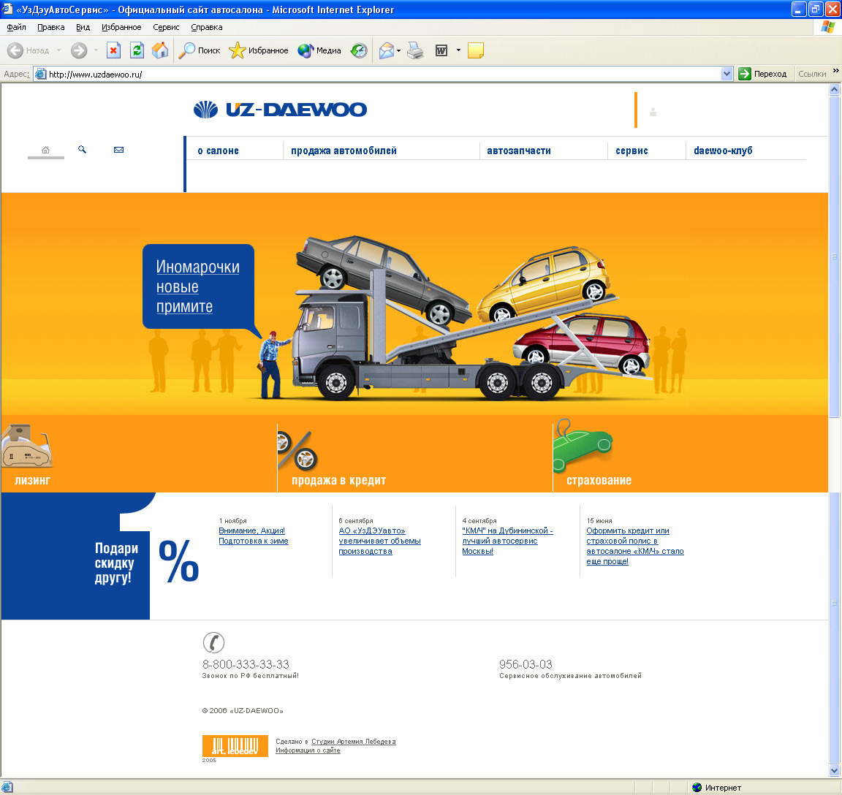Expand the Back button history arrow

point(58,50)
